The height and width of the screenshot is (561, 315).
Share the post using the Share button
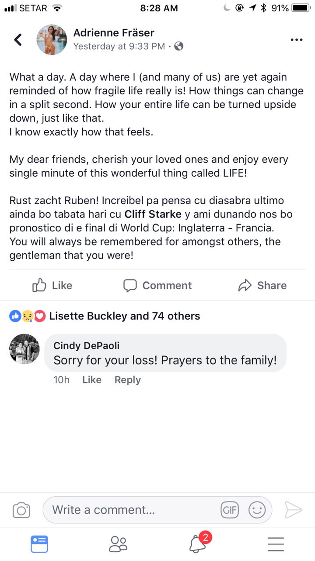(x=262, y=285)
